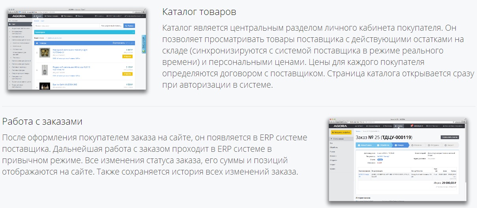Viewport: 477px width, 208px height.
Task: Tick the checkbox beside Heavenly Light lamp
Action: (x=37, y=53)
